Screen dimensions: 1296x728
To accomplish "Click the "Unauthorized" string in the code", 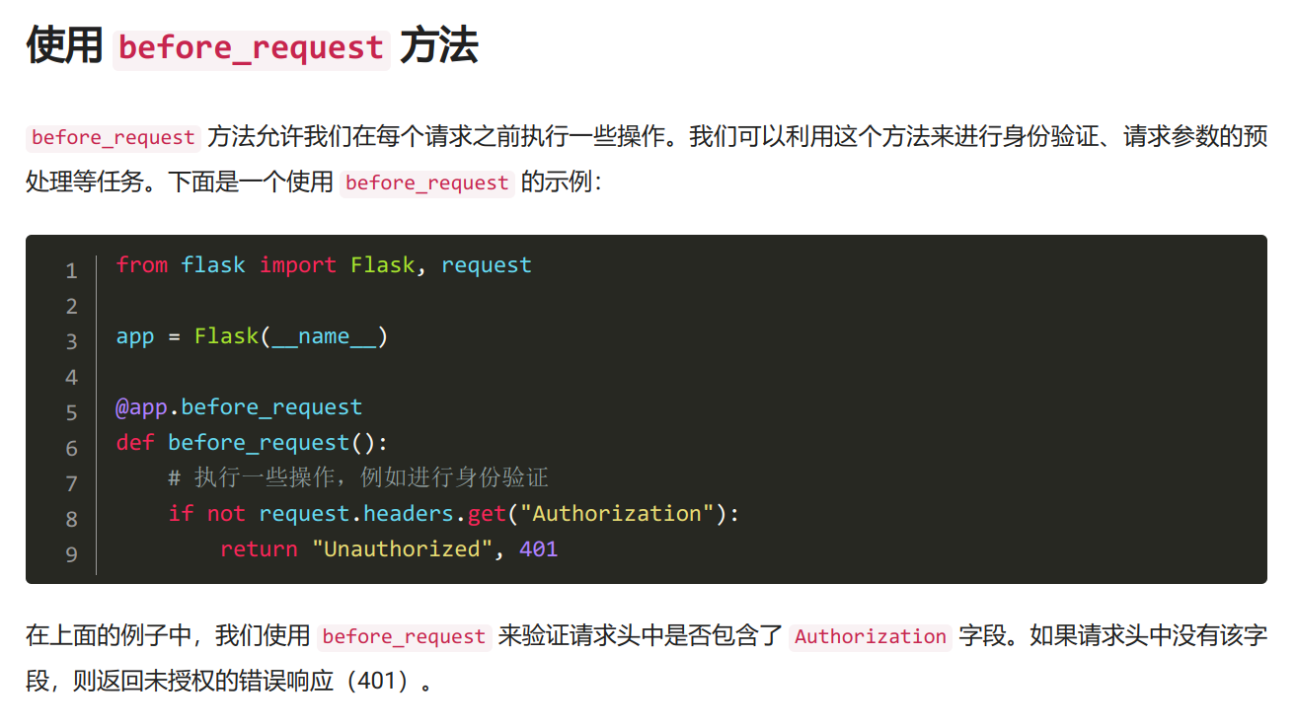I will [x=402, y=548].
